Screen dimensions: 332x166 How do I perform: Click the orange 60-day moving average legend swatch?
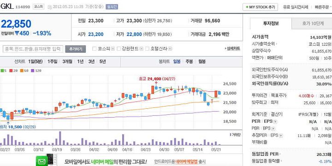[x=22, y=71]
